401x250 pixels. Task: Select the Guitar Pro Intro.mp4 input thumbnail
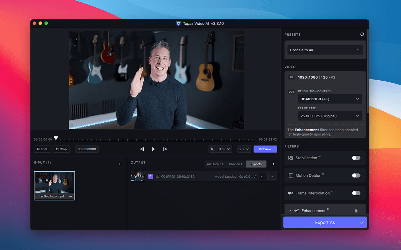(x=54, y=186)
